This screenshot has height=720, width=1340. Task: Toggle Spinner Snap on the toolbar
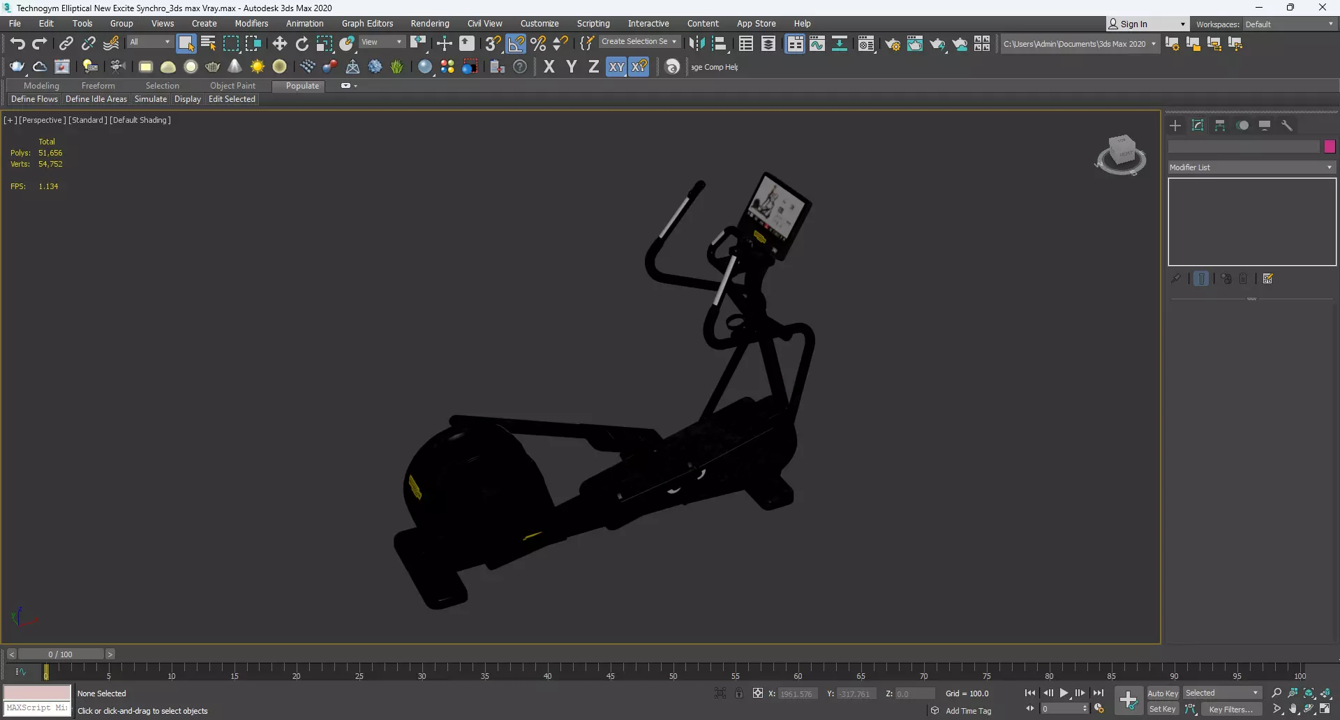coord(560,43)
